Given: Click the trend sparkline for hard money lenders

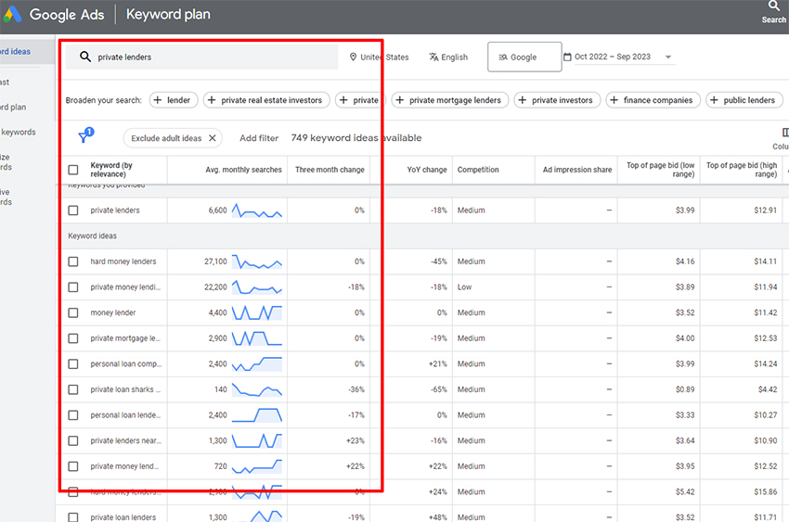Looking at the screenshot, I should point(256,261).
